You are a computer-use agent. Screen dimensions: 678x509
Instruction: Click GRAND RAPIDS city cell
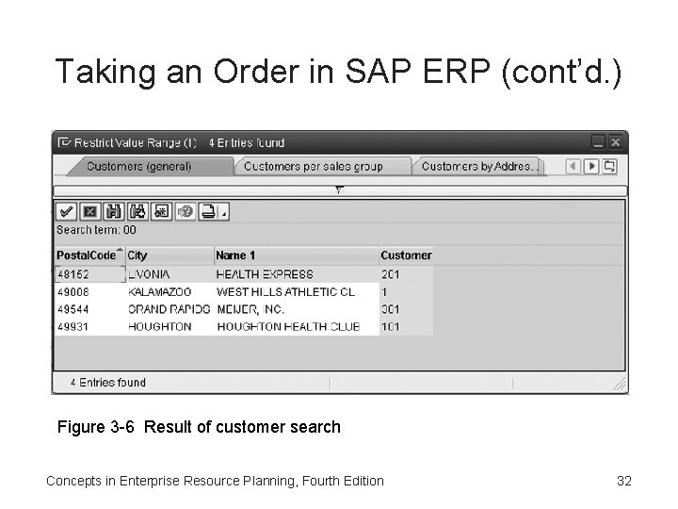169,309
